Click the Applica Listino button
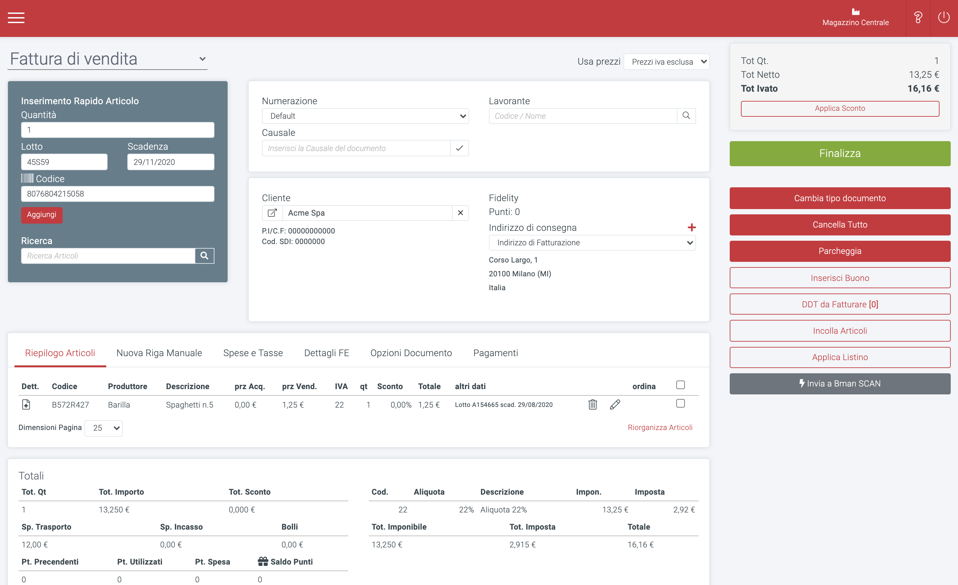 [x=840, y=357]
